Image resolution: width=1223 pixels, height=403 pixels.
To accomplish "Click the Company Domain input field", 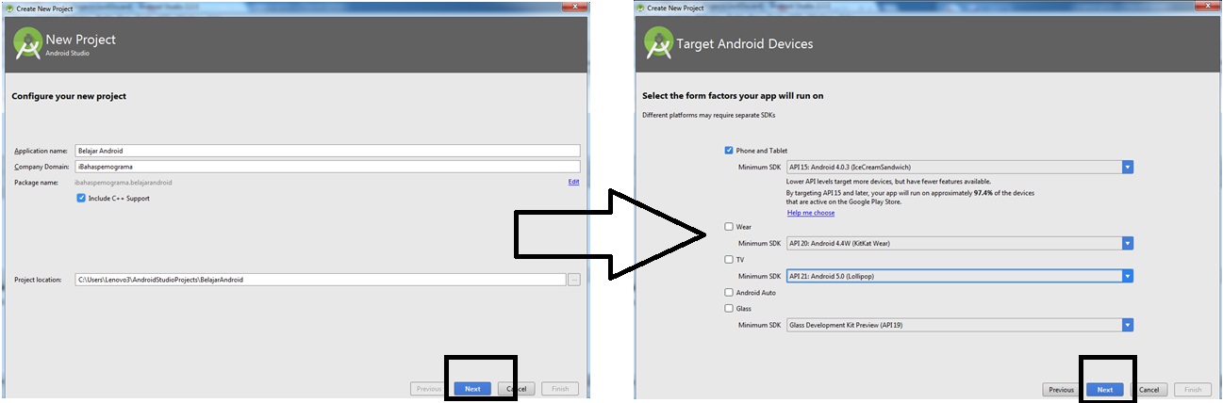I will pos(327,167).
